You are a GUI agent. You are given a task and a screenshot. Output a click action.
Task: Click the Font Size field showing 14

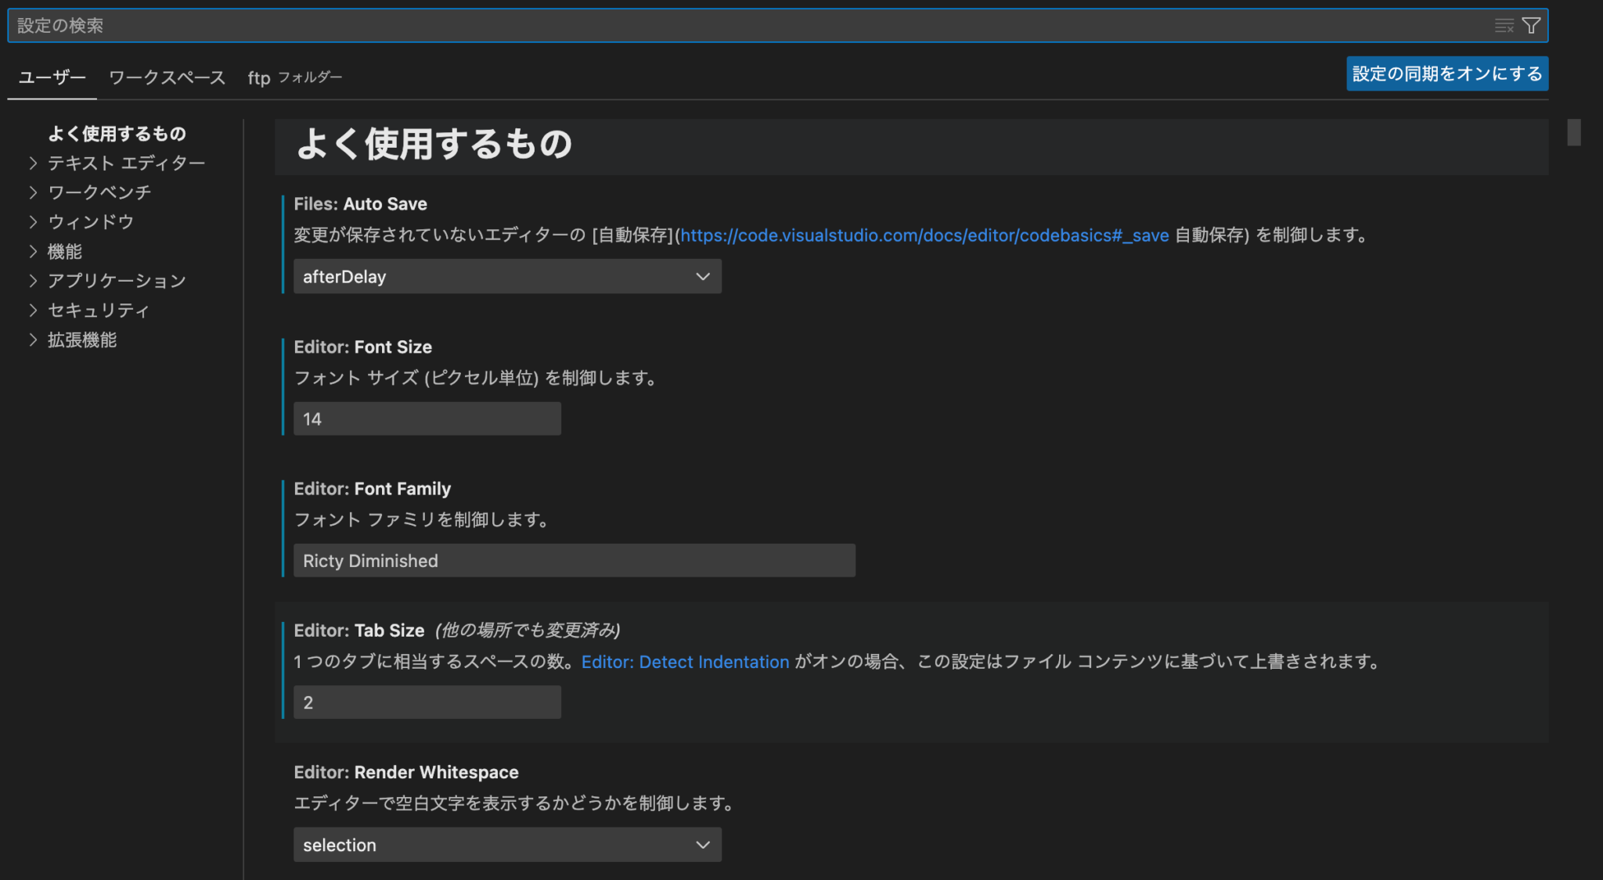pos(427,419)
